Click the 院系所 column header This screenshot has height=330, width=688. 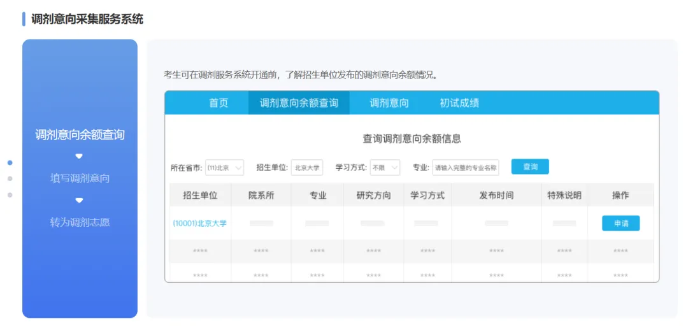pos(261,196)
